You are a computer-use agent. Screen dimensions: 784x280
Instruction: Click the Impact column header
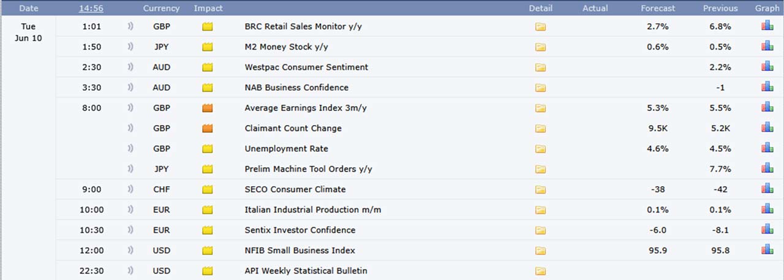(x=208, y=8)
